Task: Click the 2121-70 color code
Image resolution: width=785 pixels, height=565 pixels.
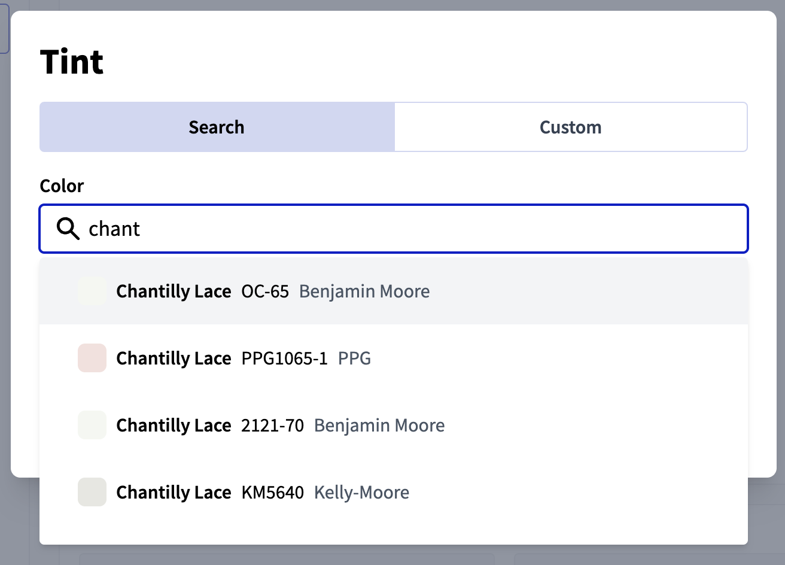Action: coord(273,426)
